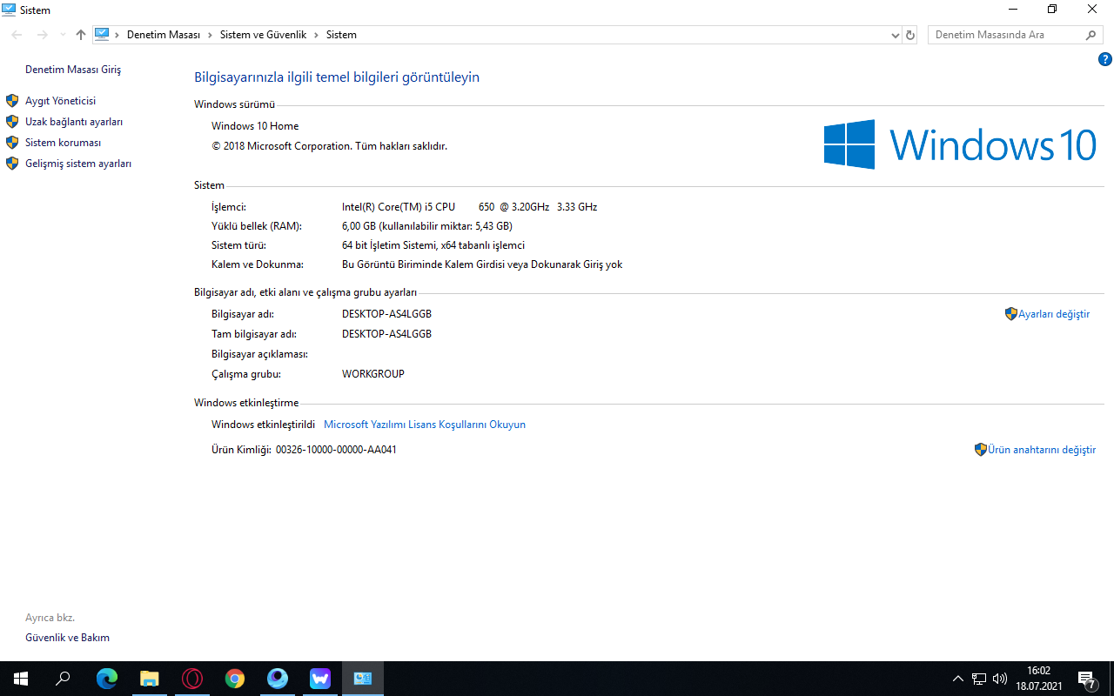Open Aygıt Yöneticisi link
The image size is (1114, 696).
coord(60,101)
